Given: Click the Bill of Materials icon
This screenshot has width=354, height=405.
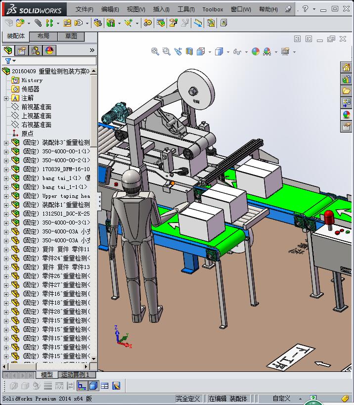Looking at the screenshot, I should pos(161,23).
